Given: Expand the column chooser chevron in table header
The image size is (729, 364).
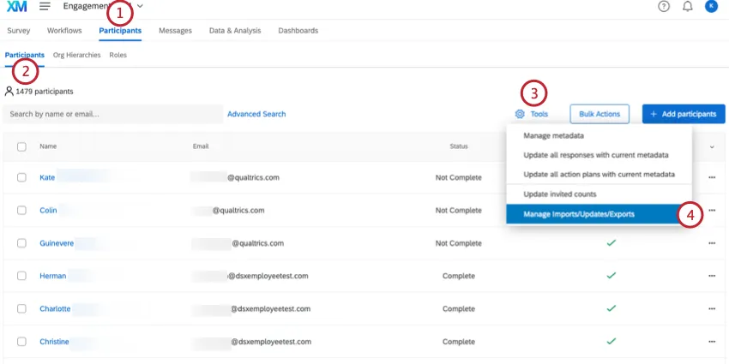Looking at the screenshot, I should [711, 146].
